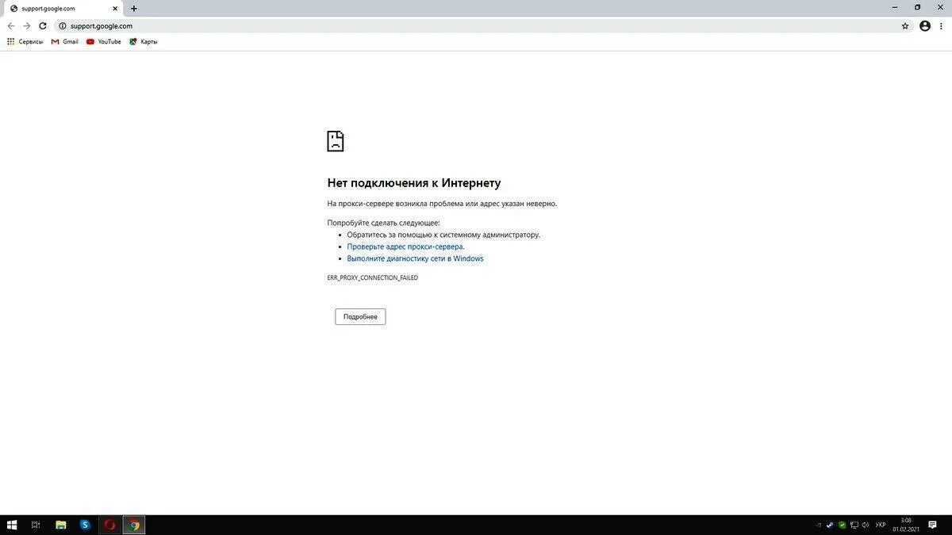
Task: Launch Skype from the taskbar
Action: click(84, 525)
